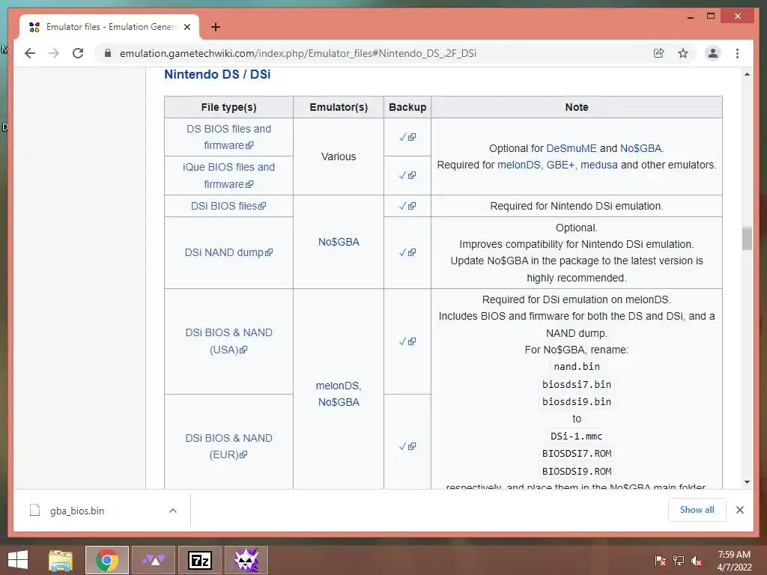Click the scrollbar down arrow
The height and width of the screenshot is (575, 767).
coord(747,482)
